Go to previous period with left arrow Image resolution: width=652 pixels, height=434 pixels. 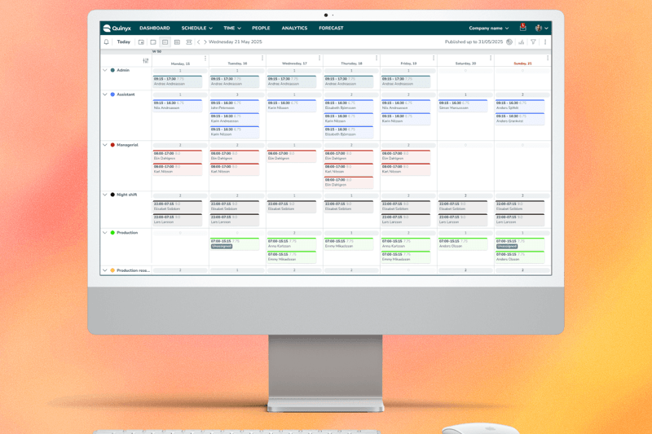[198, 42]
